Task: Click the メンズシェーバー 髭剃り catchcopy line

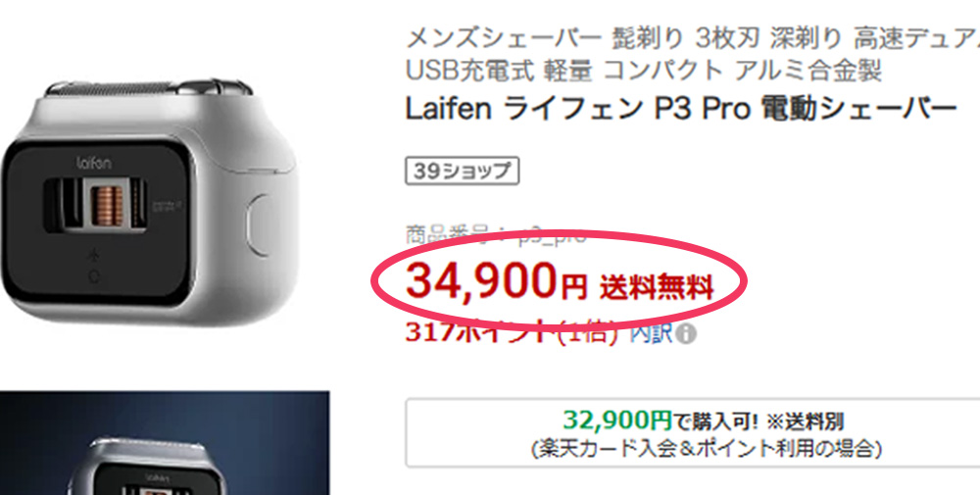Action: tap(693, 40)
